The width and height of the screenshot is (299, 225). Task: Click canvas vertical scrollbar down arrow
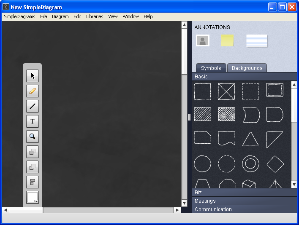pos(184,203)
